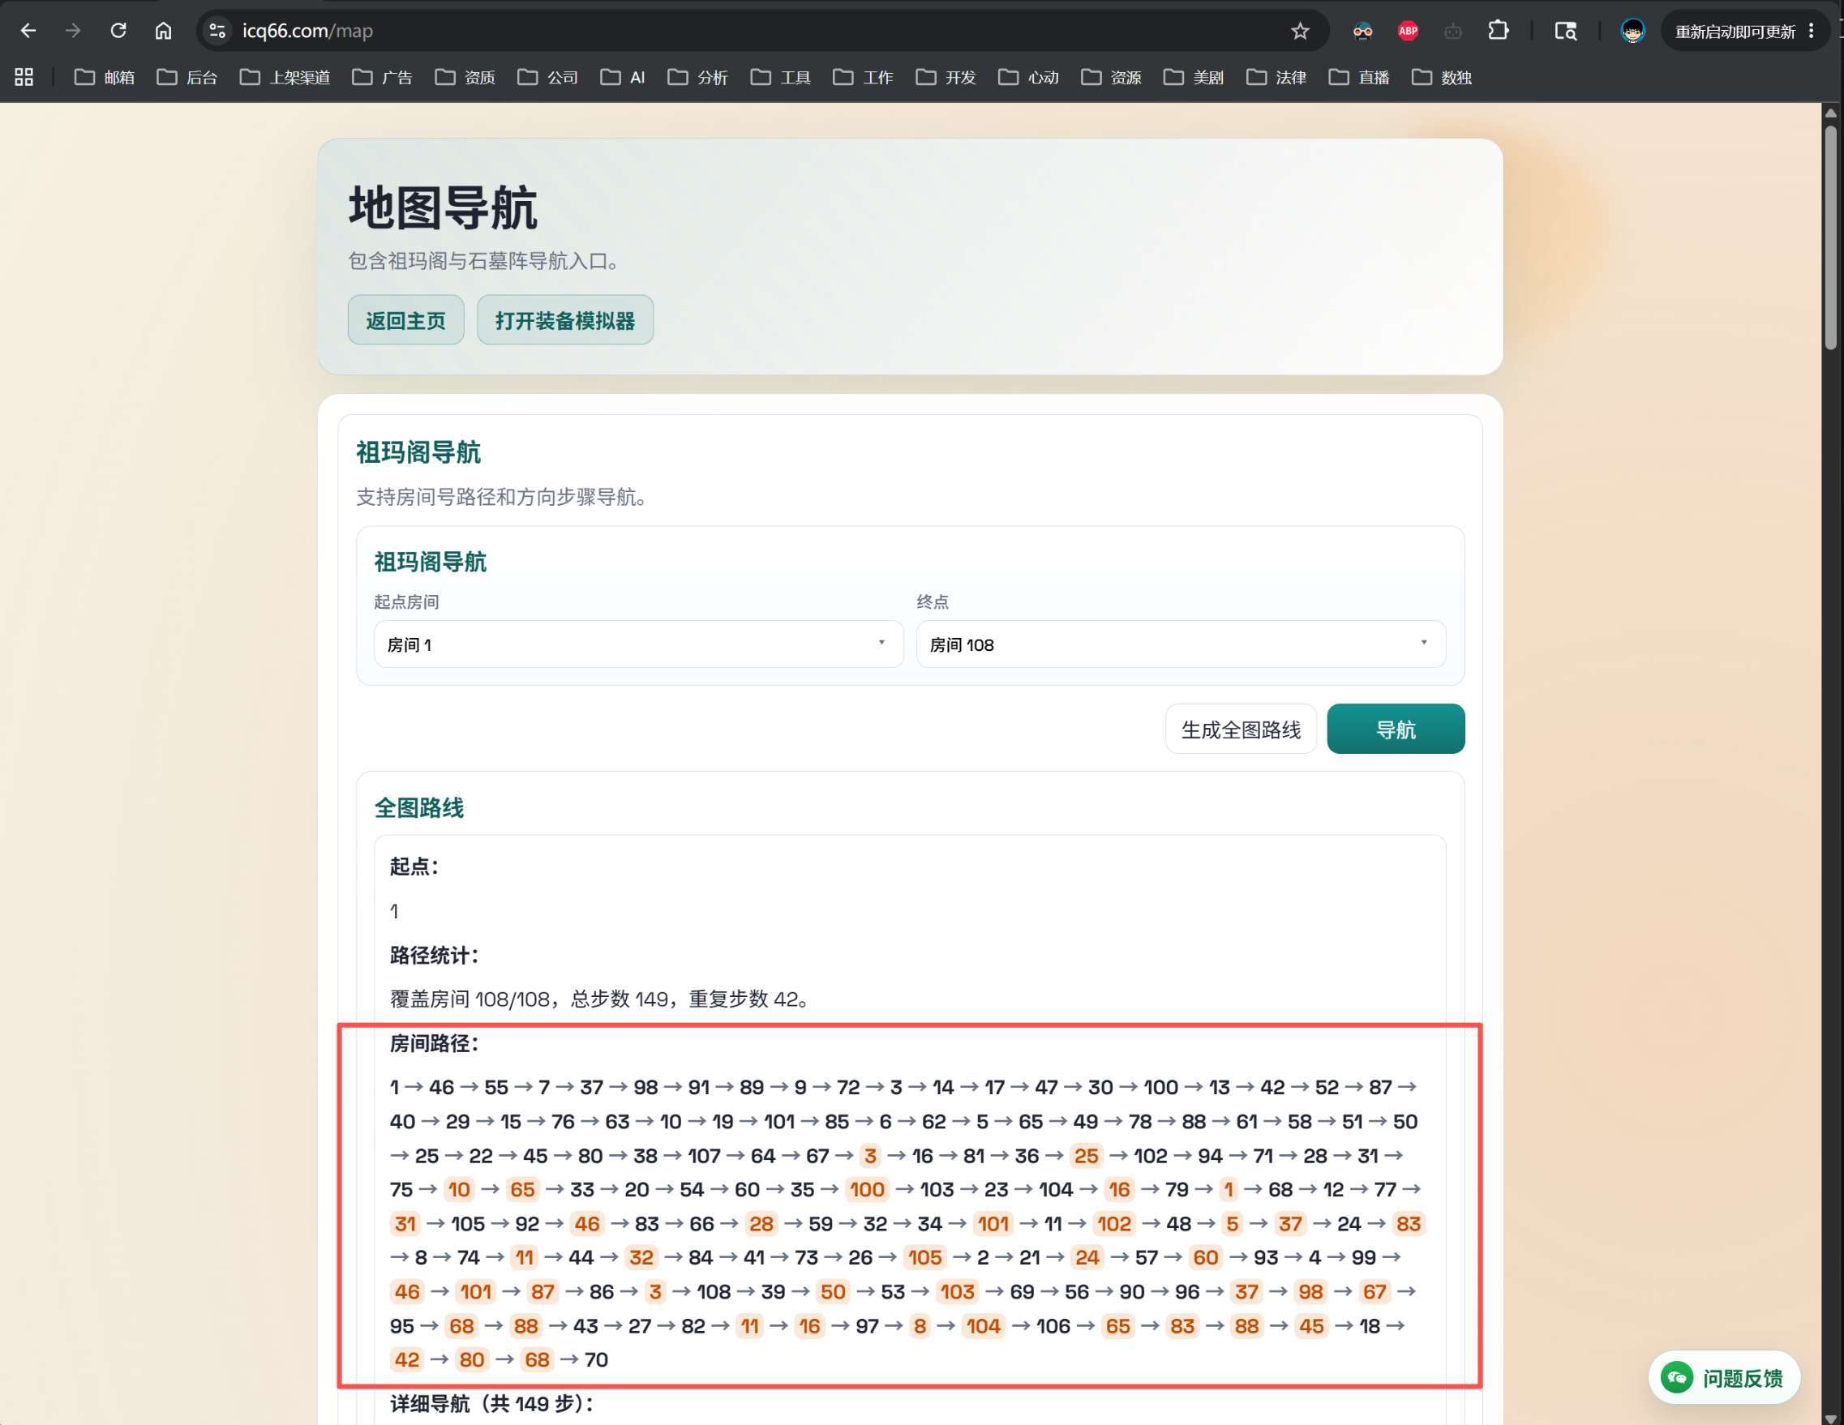Image resolution: width=1844 pixels, height=1425 pixels.
Task: Open the 邮箱 bookmarks folder
Action: pyautogui.click(x=105, y=78)
